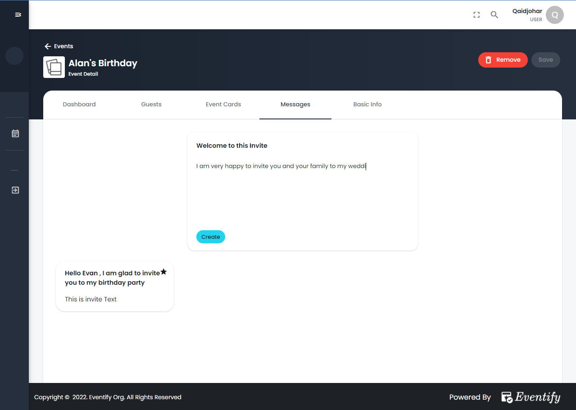Click the disabled Save button
Viewport: 576px width, 410px height.
545,59
